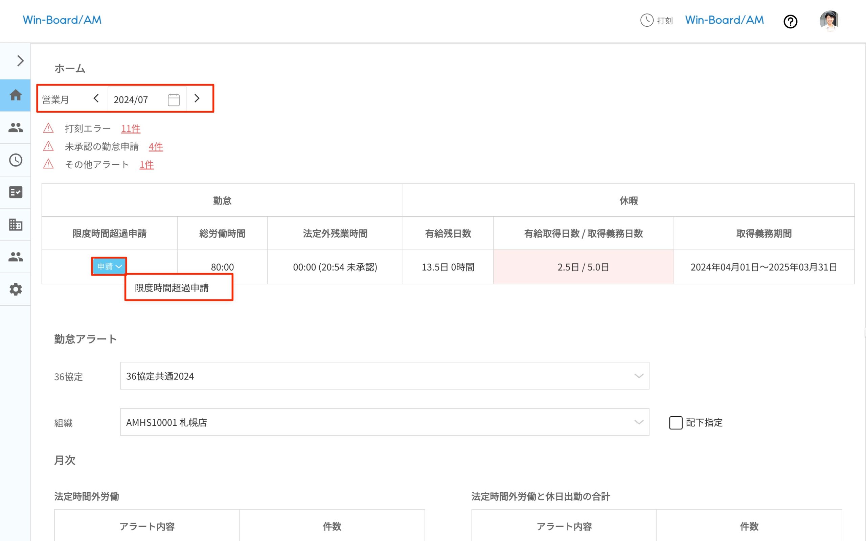Open the building icon in the sidebar
Image resolution: width=866 pixels, height=541 pixels.
click(15, 225)
